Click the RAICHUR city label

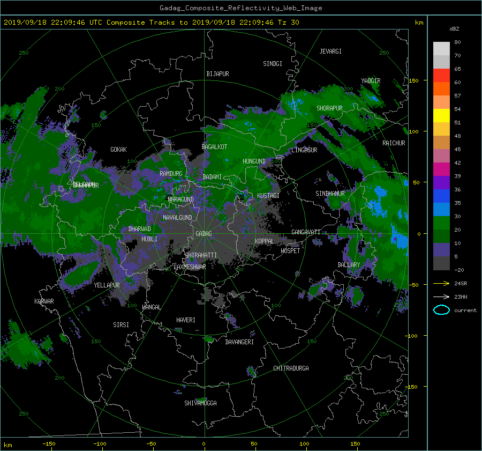[394, 143]
